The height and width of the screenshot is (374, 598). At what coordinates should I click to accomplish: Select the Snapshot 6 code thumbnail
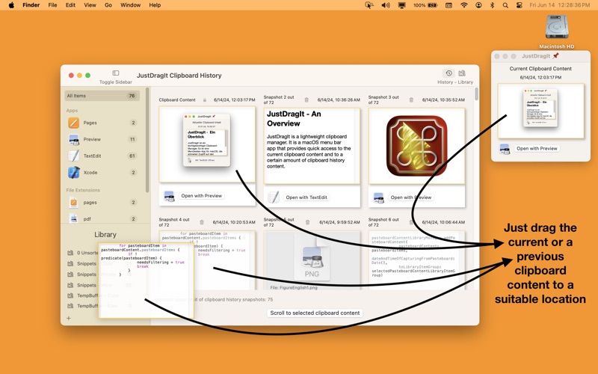(x=416, y=260)
